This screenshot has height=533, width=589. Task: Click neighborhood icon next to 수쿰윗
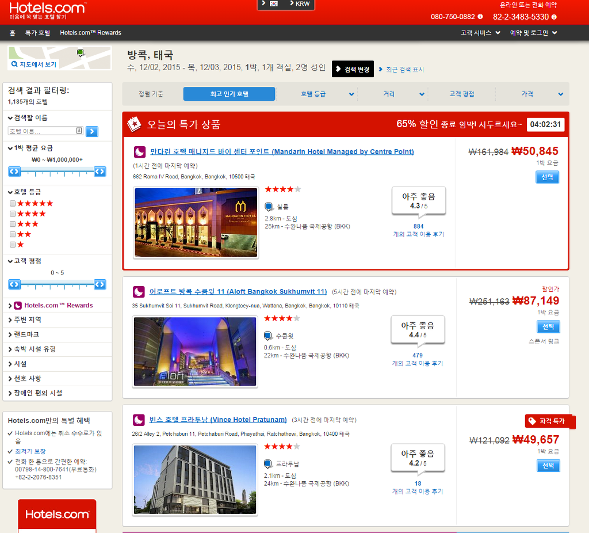pyautogui.click(x=268, y=336)
